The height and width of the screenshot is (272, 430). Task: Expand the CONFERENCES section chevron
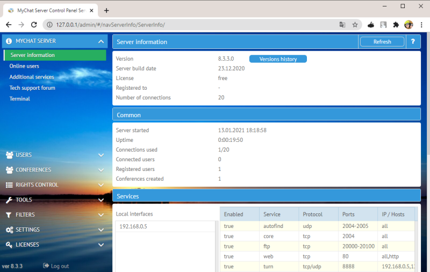click(101, 170)
